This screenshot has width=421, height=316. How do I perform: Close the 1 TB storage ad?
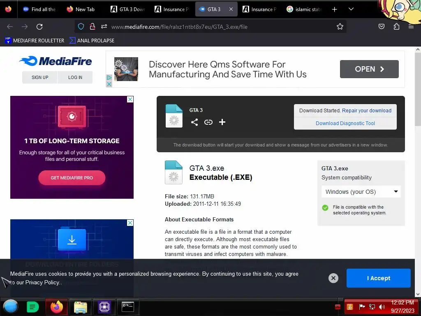130,100
